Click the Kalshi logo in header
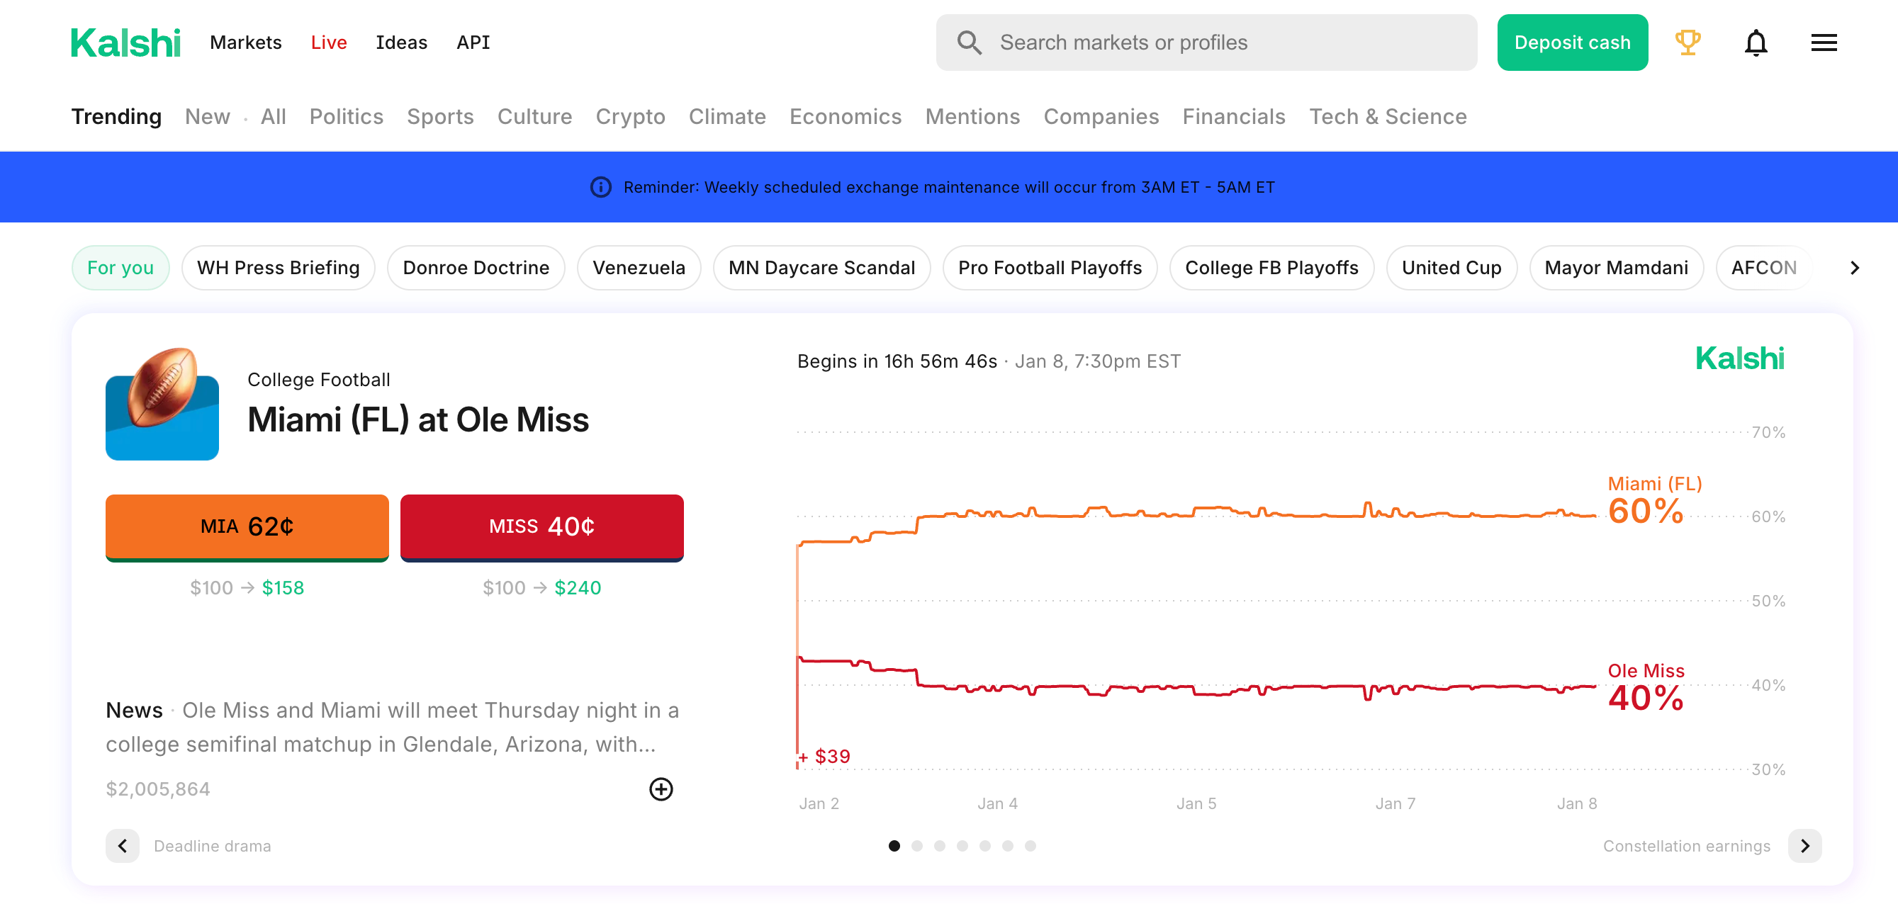 [125, 43]
